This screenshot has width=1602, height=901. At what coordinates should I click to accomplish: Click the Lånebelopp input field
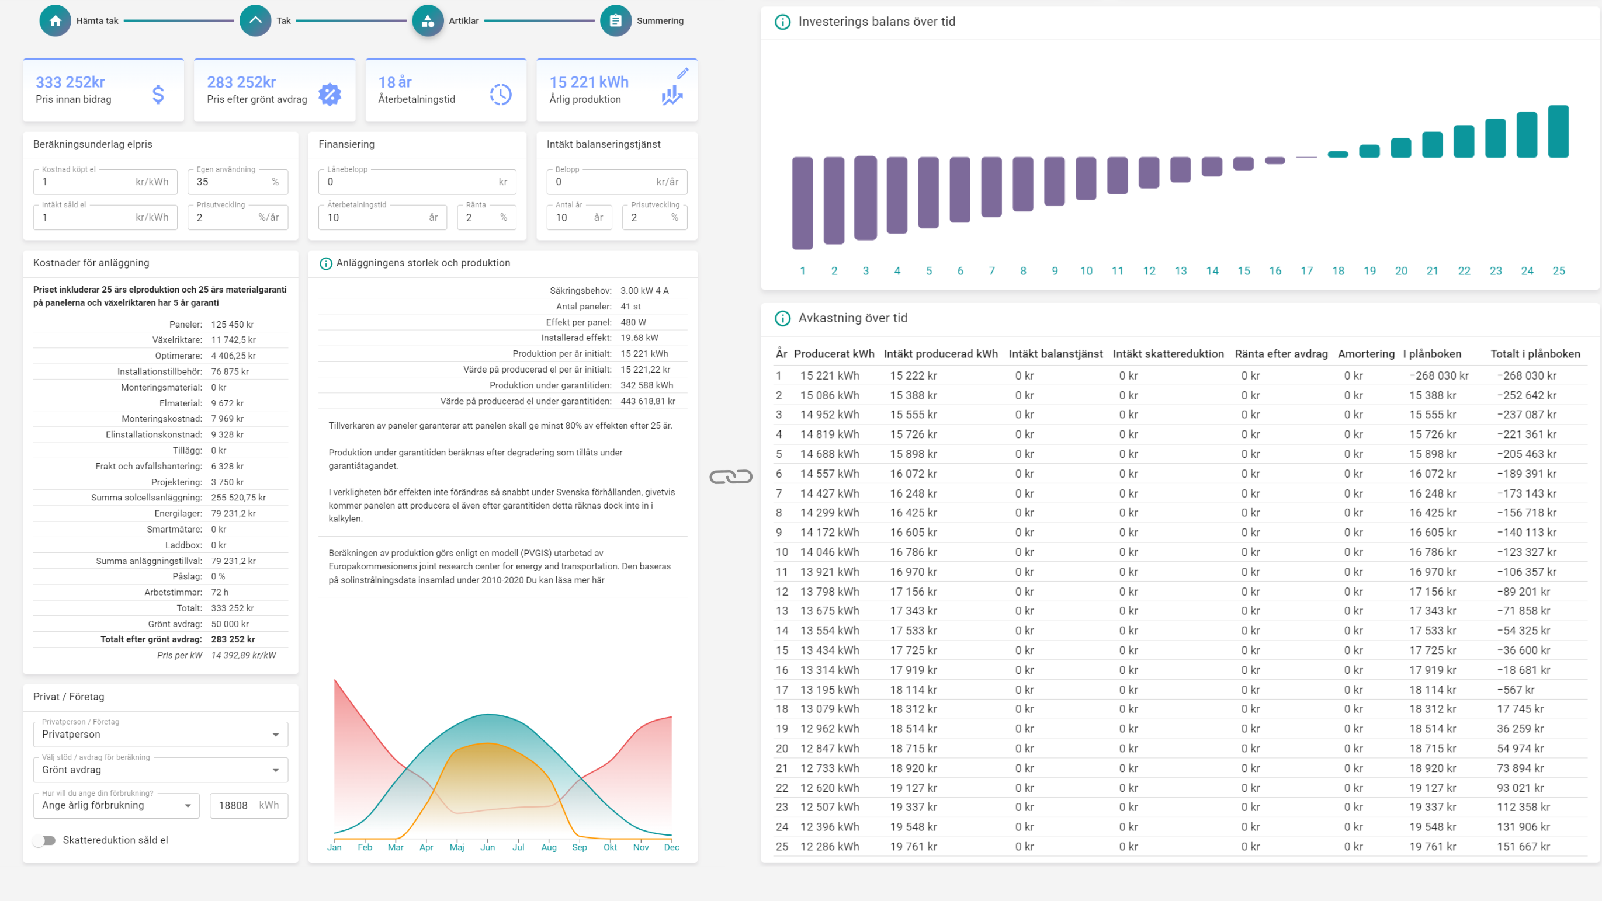pyautogui.click(x=417, y=182)
